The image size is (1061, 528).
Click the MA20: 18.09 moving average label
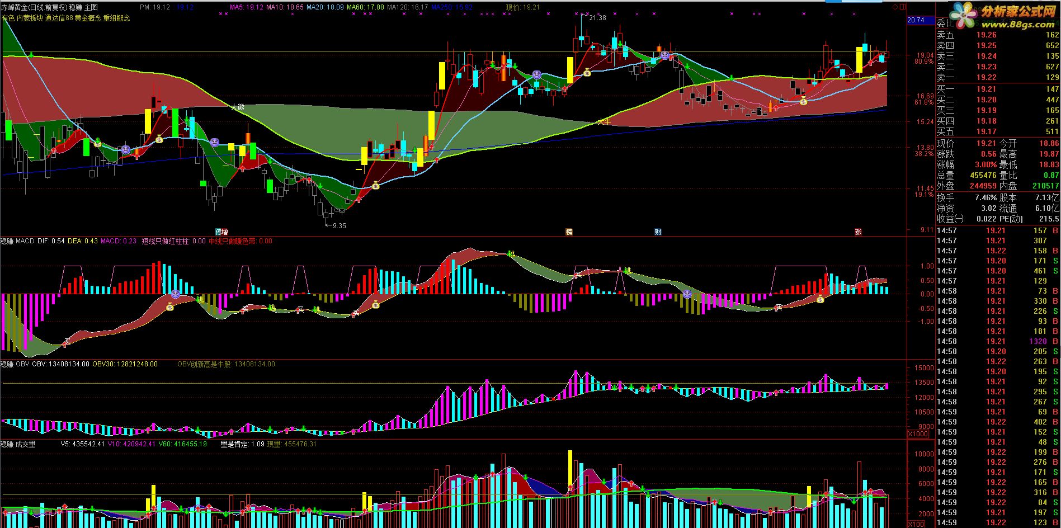tap(325, 7)
